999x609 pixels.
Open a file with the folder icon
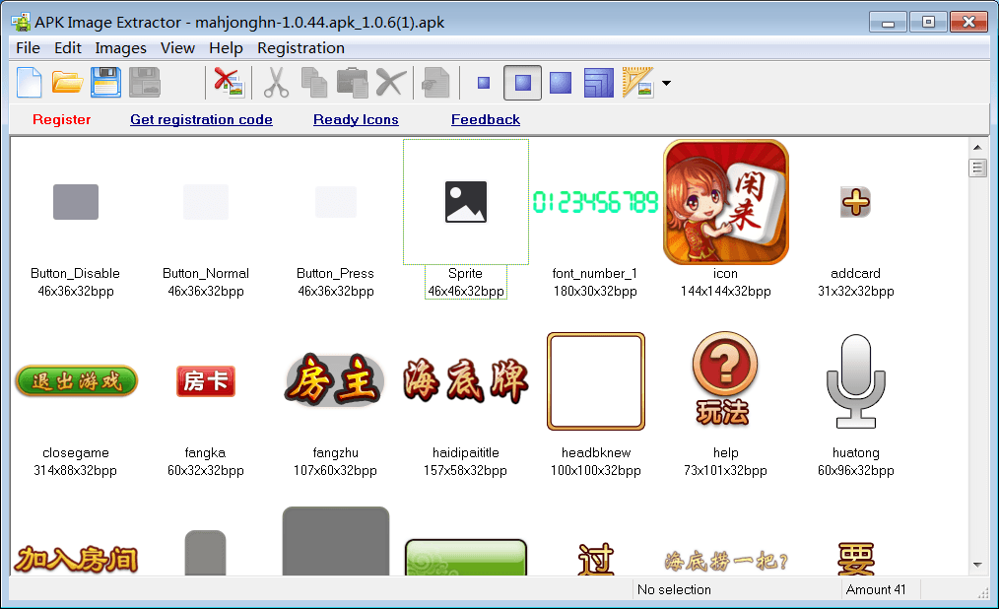[x=68, y=82]
